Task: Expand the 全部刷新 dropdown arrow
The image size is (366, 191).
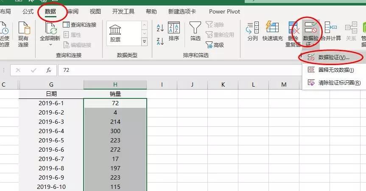Action: coord(50,45)
